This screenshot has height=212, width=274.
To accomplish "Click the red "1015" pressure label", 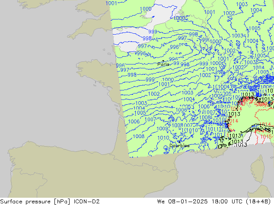I will (266, 136).
